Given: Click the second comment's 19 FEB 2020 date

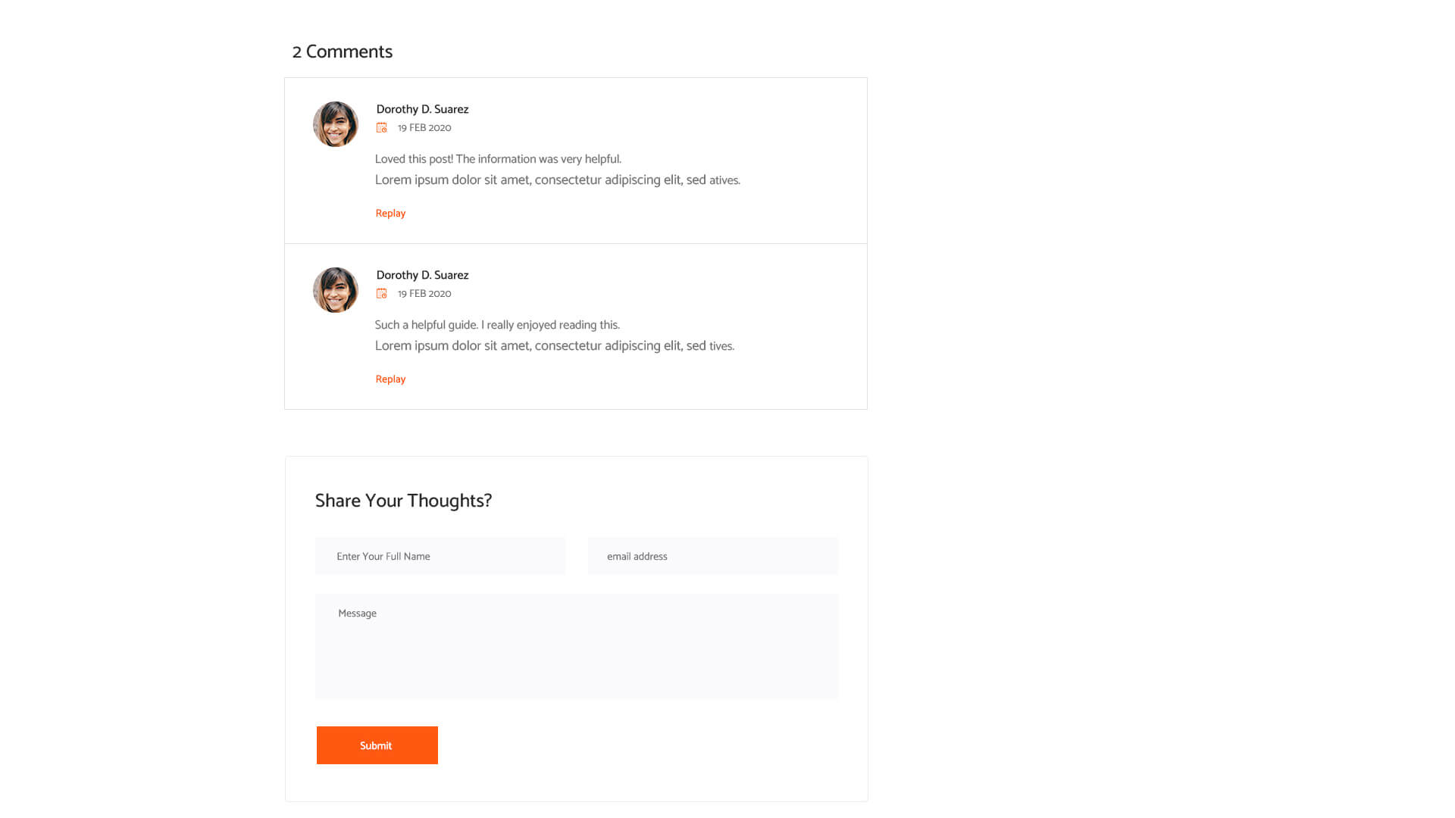Looking at the screenshot, I should coord(424,294).
